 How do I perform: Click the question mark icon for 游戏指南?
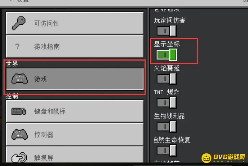click(x=17, y=46)
